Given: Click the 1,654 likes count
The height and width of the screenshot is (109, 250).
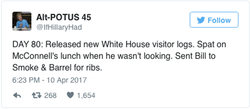Looking at the screenshot, I should click(86, 96).
